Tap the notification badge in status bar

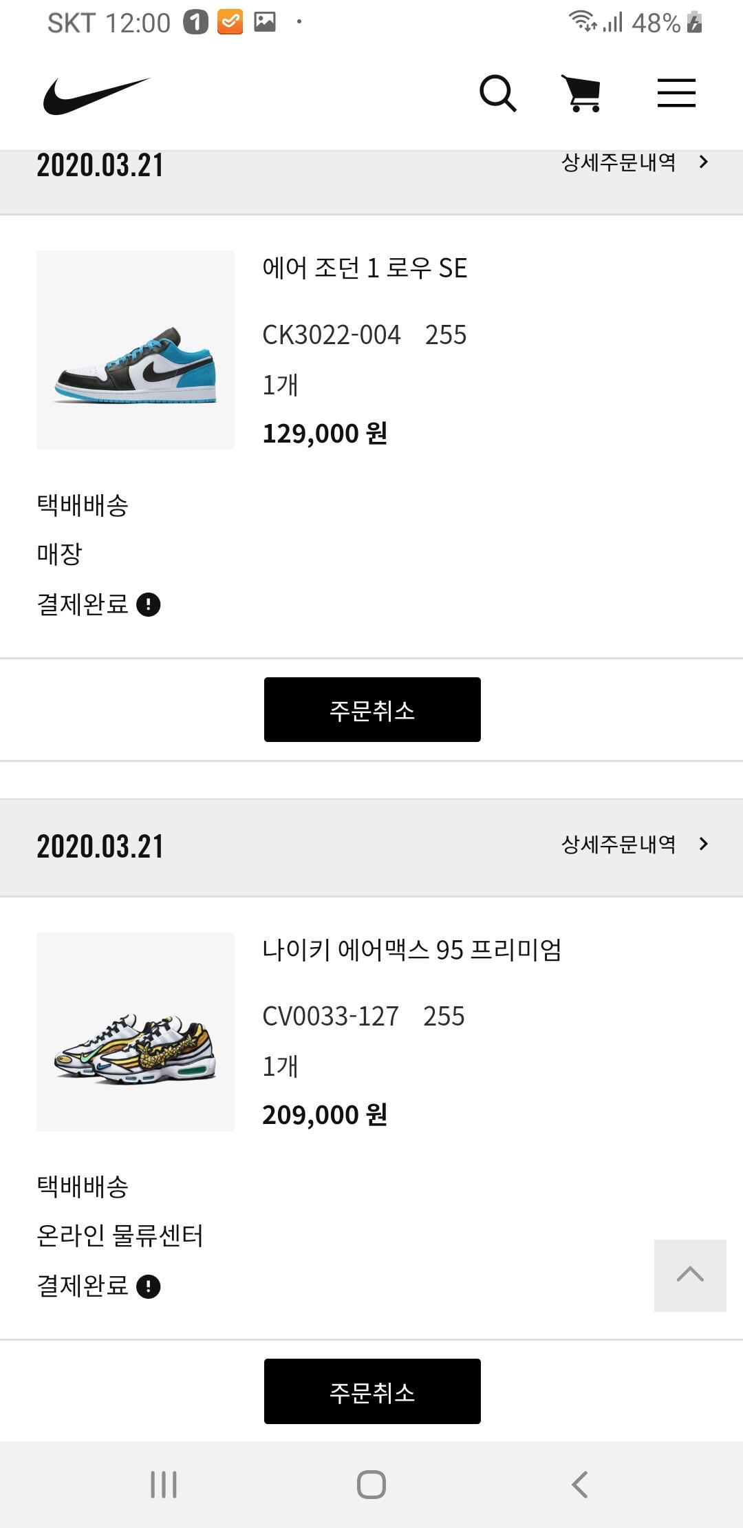click(195, 23)
